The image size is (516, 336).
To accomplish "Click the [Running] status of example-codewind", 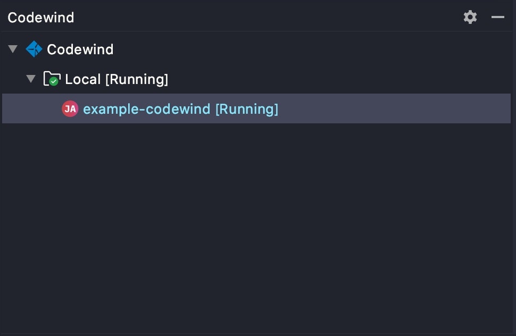I will (x=246, y=109).
